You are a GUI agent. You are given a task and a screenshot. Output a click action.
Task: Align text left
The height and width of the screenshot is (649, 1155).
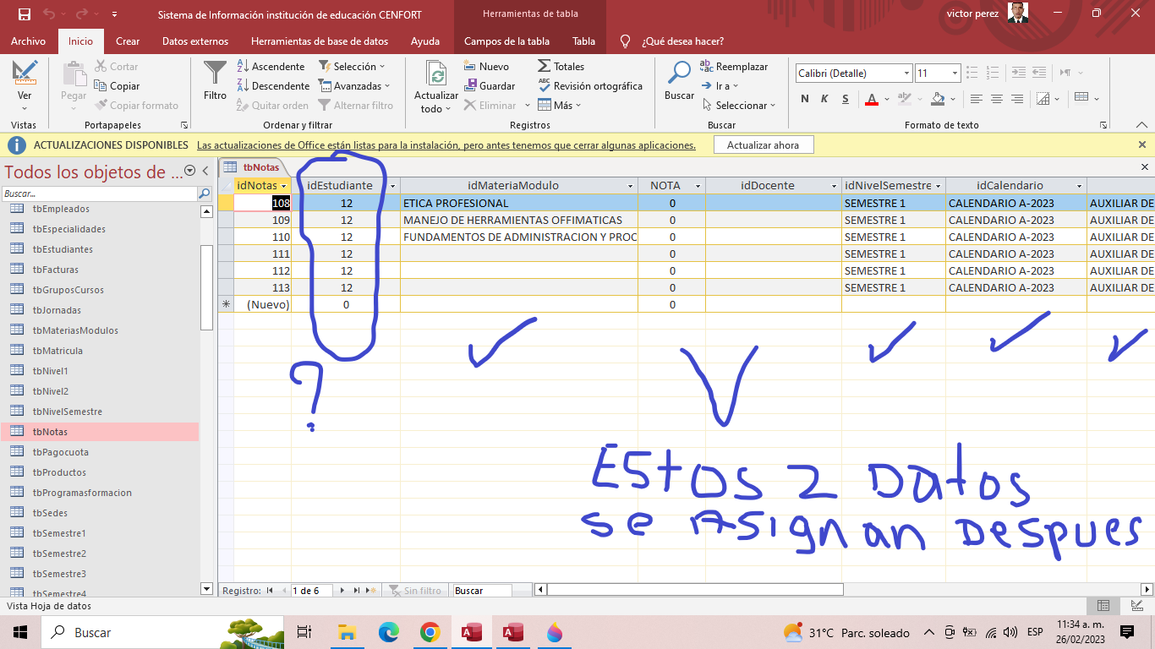pyautogui.click(x=977, y=99)
